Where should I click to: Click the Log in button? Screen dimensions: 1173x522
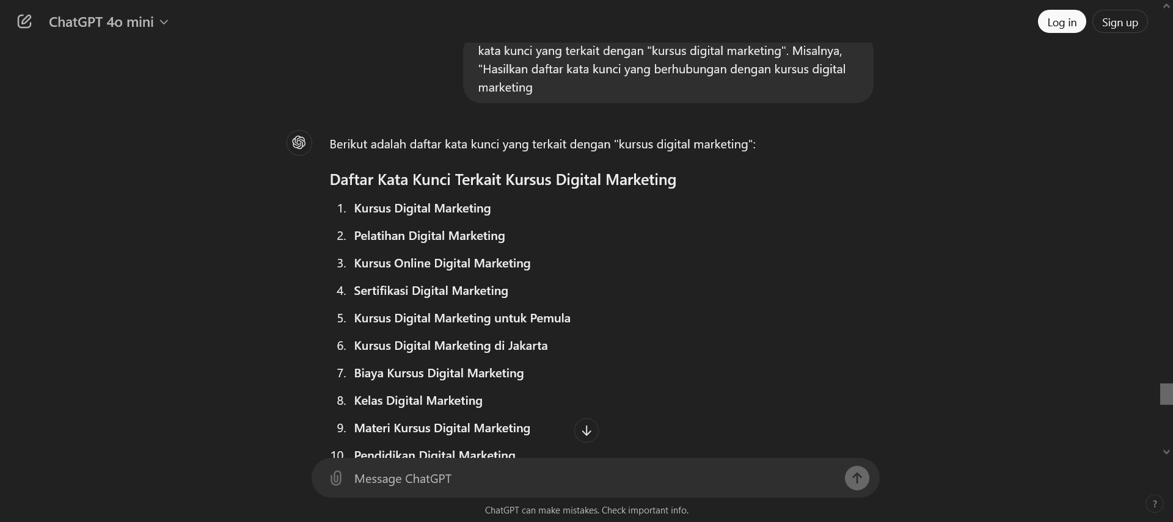[1062, 22]
